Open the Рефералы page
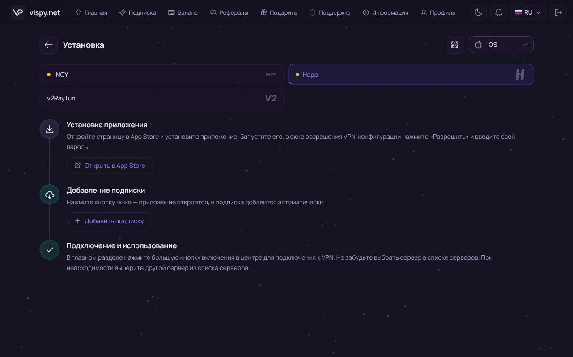 click(229, 12)
